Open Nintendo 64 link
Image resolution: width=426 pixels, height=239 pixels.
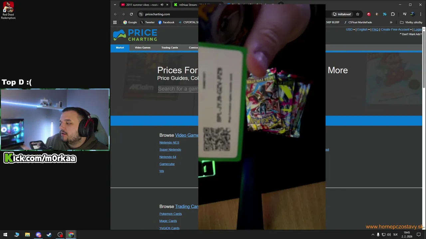(x=168, y=157)
